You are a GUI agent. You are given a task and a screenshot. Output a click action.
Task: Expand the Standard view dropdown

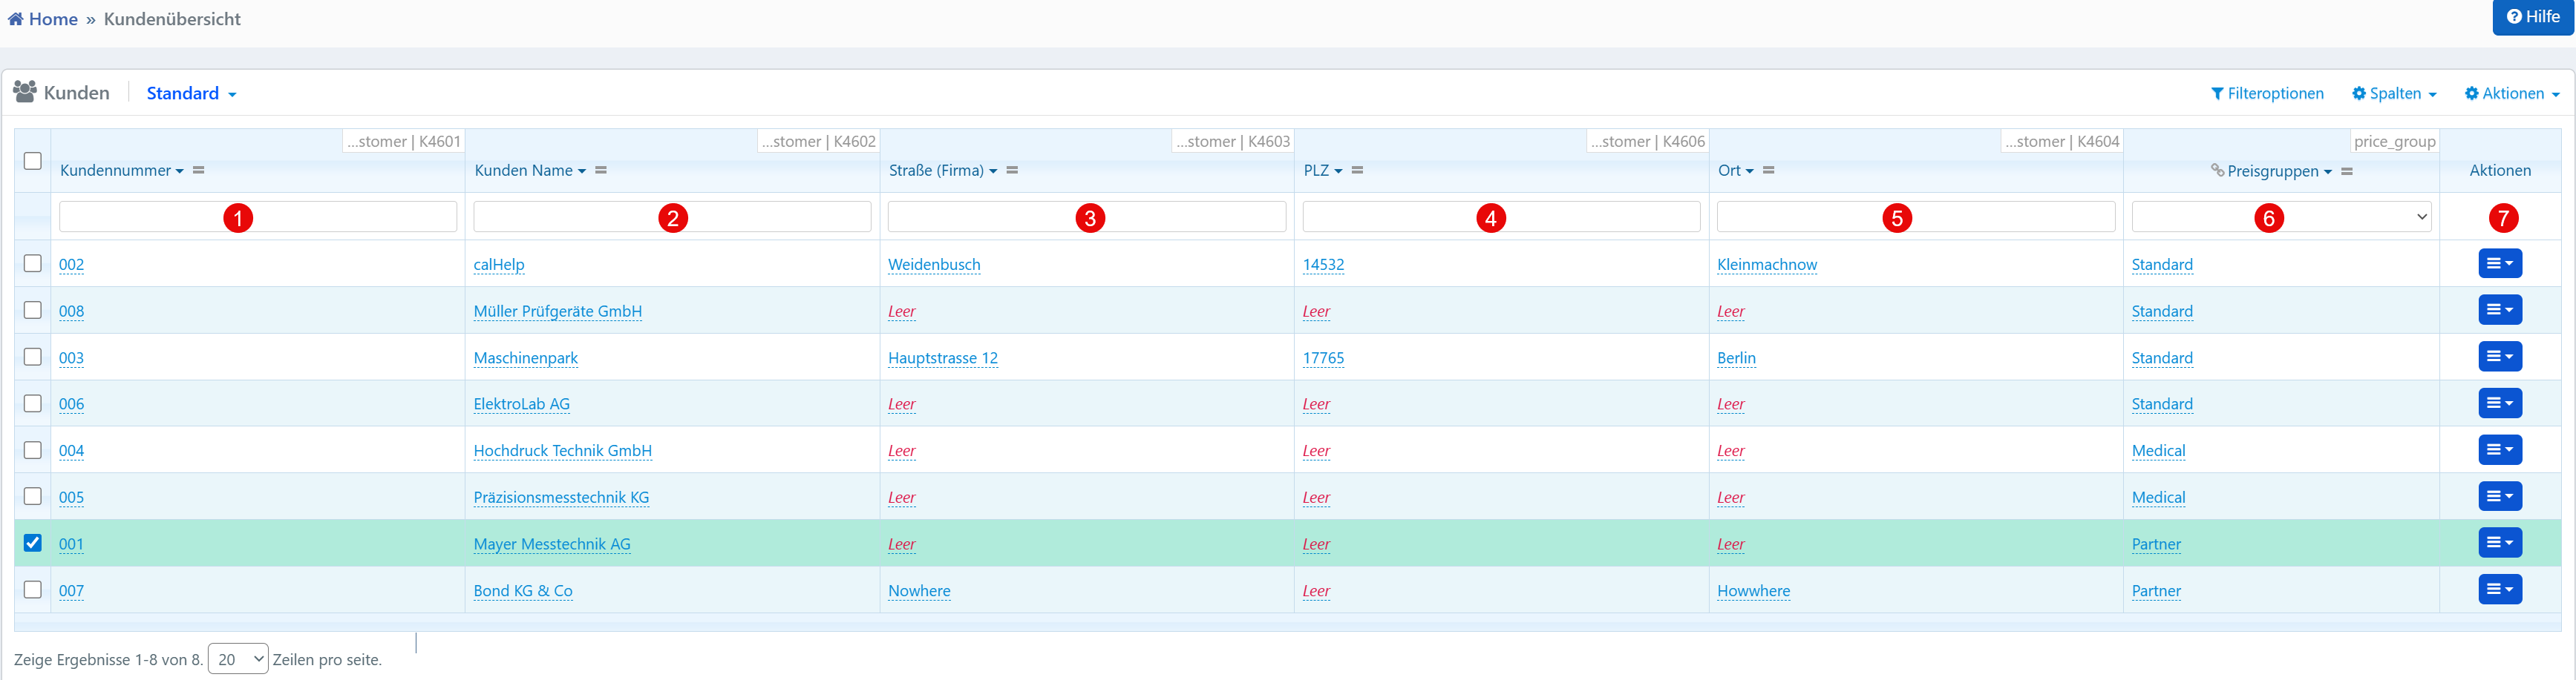[x=191, y=94]
